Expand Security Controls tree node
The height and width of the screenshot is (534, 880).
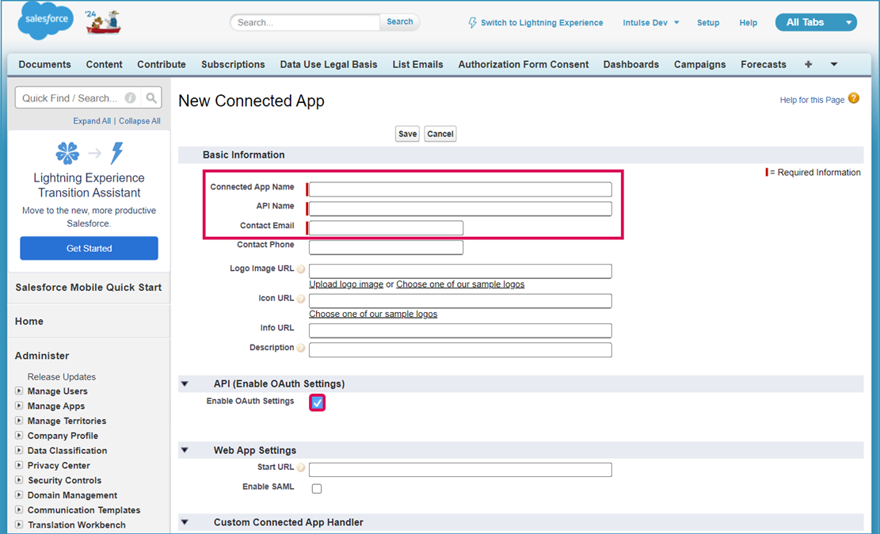19,480
